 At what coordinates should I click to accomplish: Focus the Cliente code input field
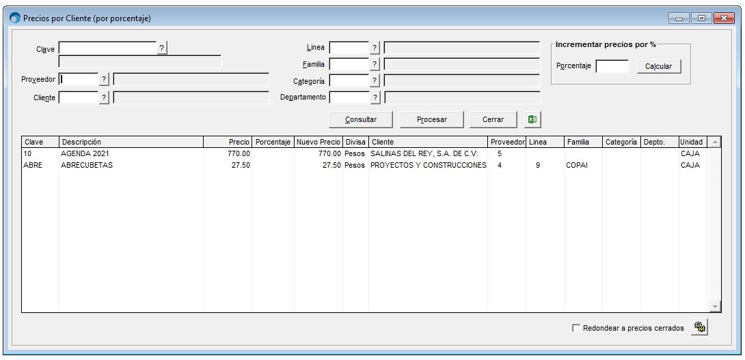79,97
